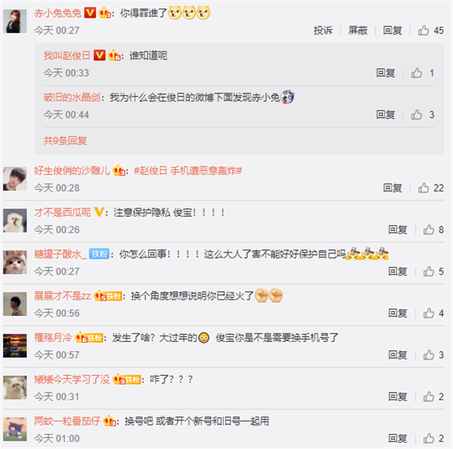Click the red V badge beside 赤小兔兔兔
The height and width of the screenshot is (449, 453).
[90, 13]
